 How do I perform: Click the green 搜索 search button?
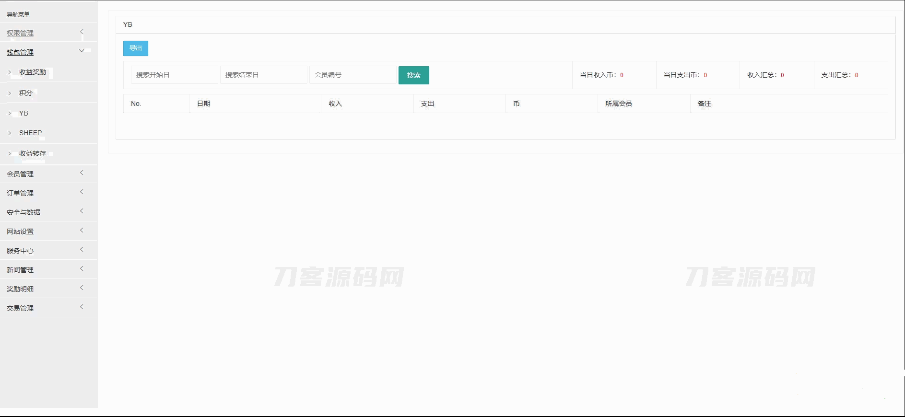(413, 75)
